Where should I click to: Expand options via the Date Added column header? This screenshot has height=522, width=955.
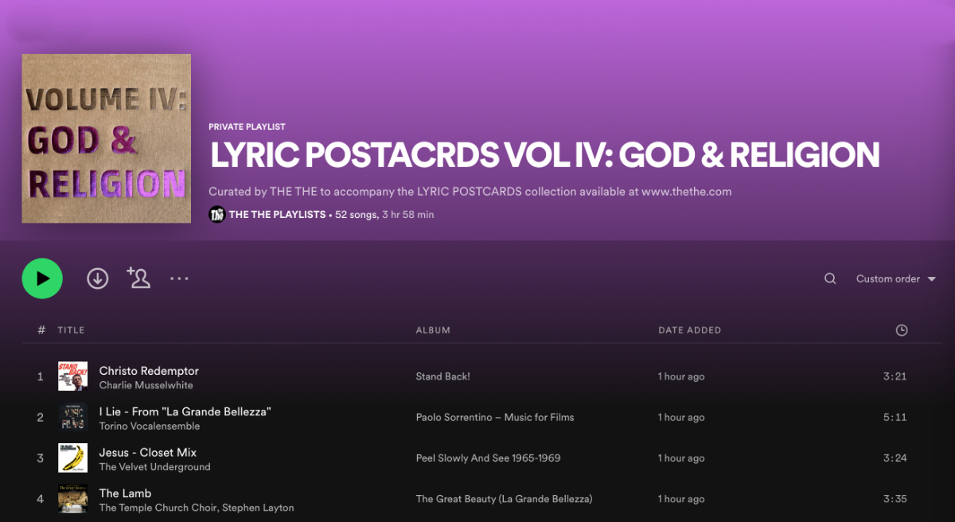[x=689, y=329]
